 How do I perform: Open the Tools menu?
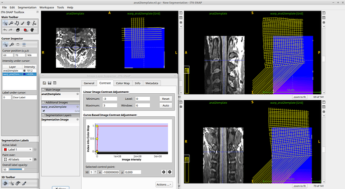coord(60,8)
